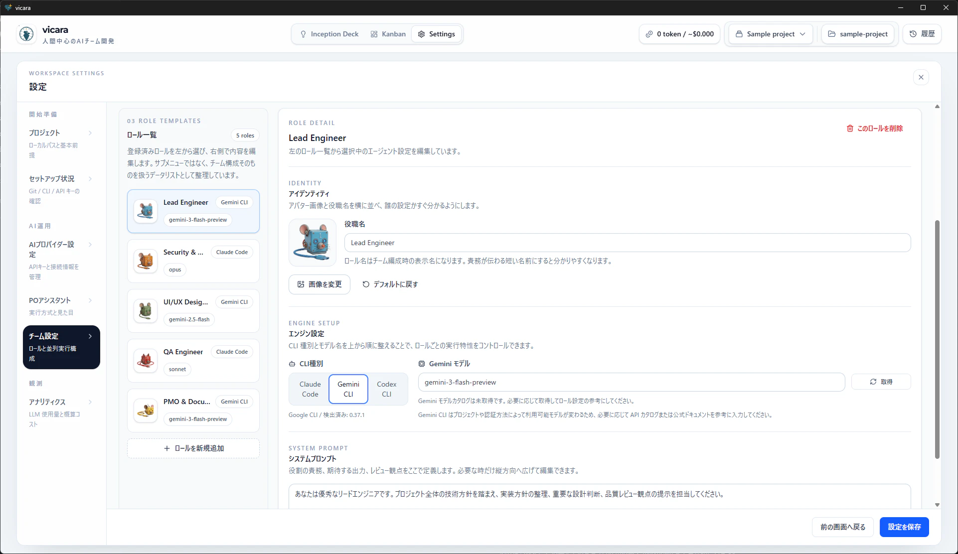Switch to the Inception Deck tab
Screen dimensions: 958x554
329,34
